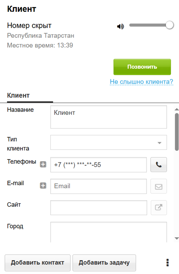
Task: Click the envelope send email icon
Action: (159, 186)
